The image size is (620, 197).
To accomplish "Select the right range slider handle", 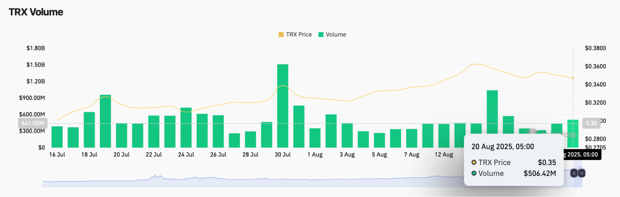I will click(x=582, y=173).
